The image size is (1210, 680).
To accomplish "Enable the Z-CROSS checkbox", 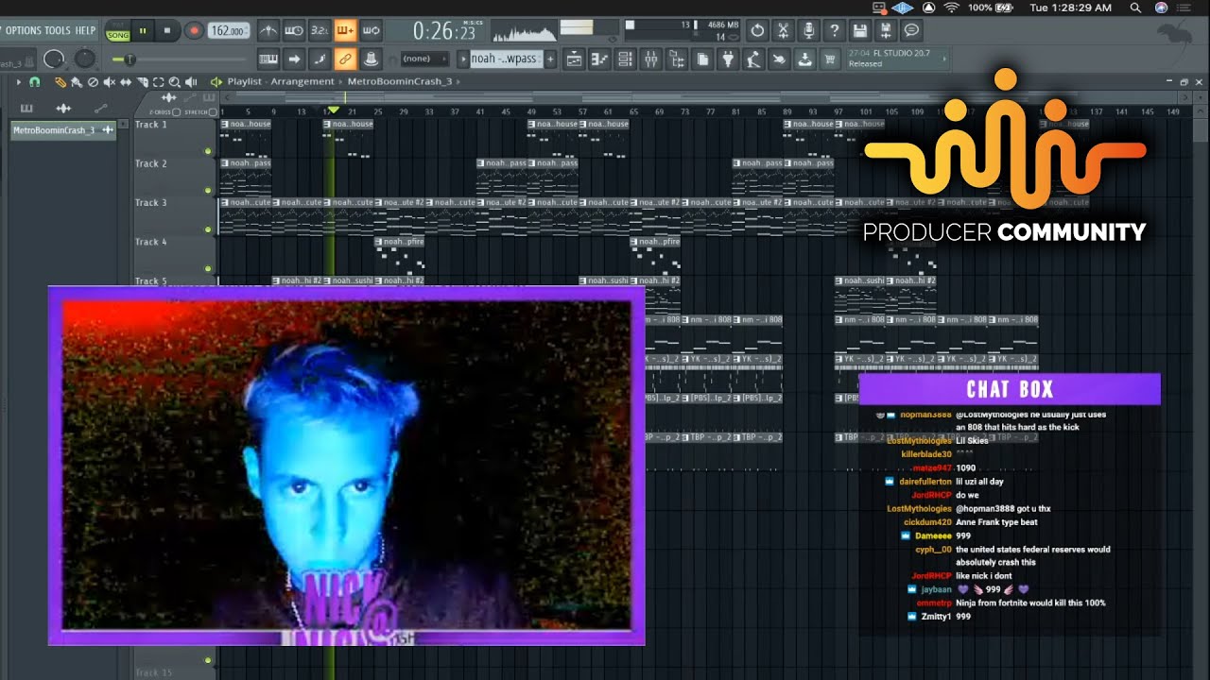I will coord(177,112).
